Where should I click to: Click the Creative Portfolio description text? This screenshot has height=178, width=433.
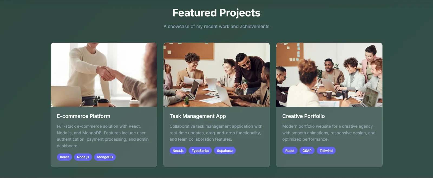click(x=329, y=133)
